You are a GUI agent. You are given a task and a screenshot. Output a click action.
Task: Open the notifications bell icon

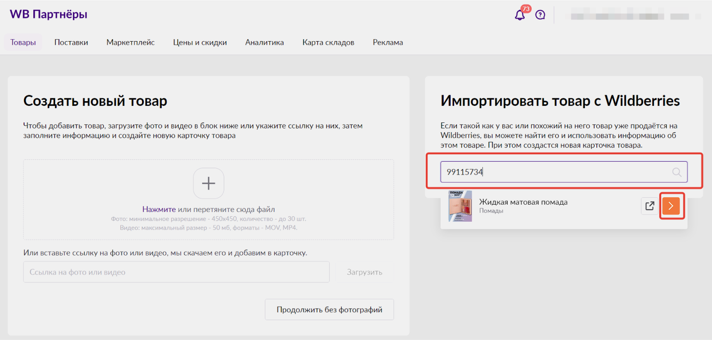520,15
